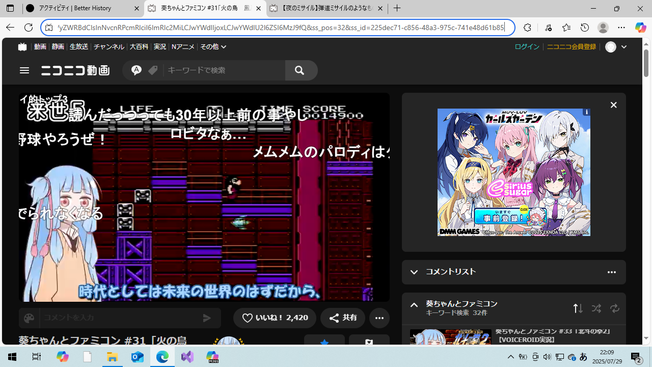Click the page vertical scrollbar
Image resolution: width=652 pixels, height=367 pixels.
(x=646, y=191)
